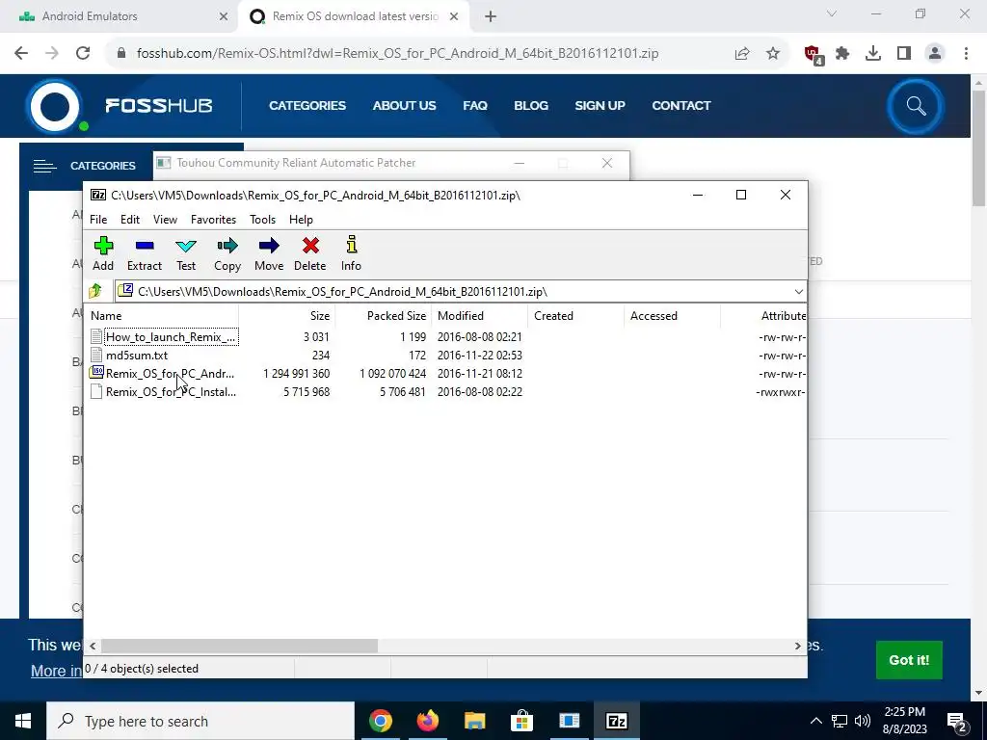Select the Remix_OS_for_PC_Instal file
Viewport: 987px width, 740px height.
tap(171, 391)
